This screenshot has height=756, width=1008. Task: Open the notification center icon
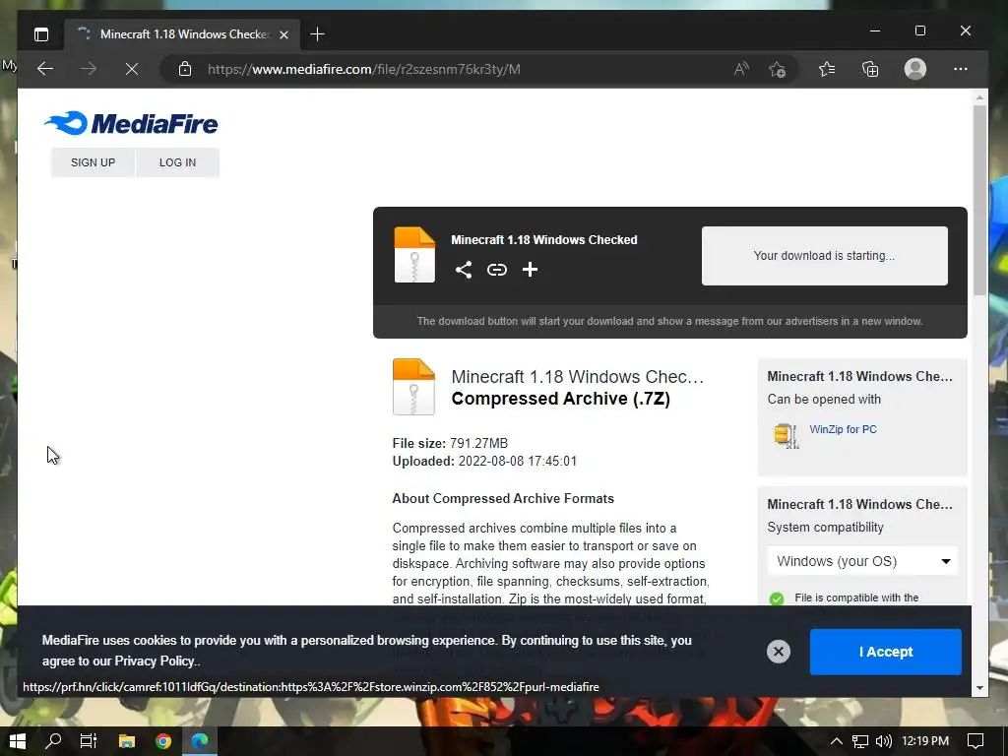pyautogui.click(x=976, y=741)
